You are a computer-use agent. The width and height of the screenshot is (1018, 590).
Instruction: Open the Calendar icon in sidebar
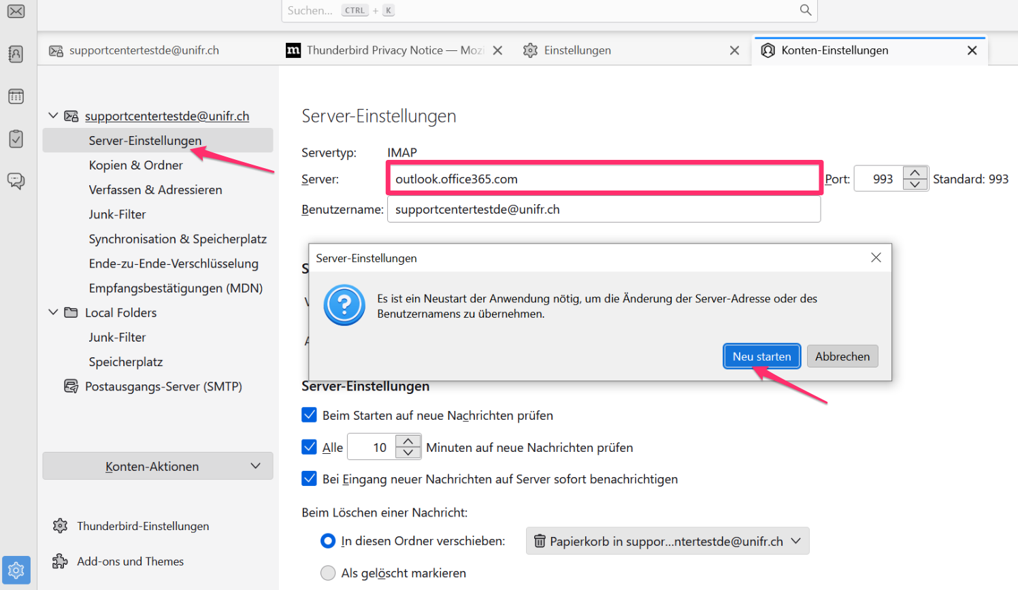[16, 97]
